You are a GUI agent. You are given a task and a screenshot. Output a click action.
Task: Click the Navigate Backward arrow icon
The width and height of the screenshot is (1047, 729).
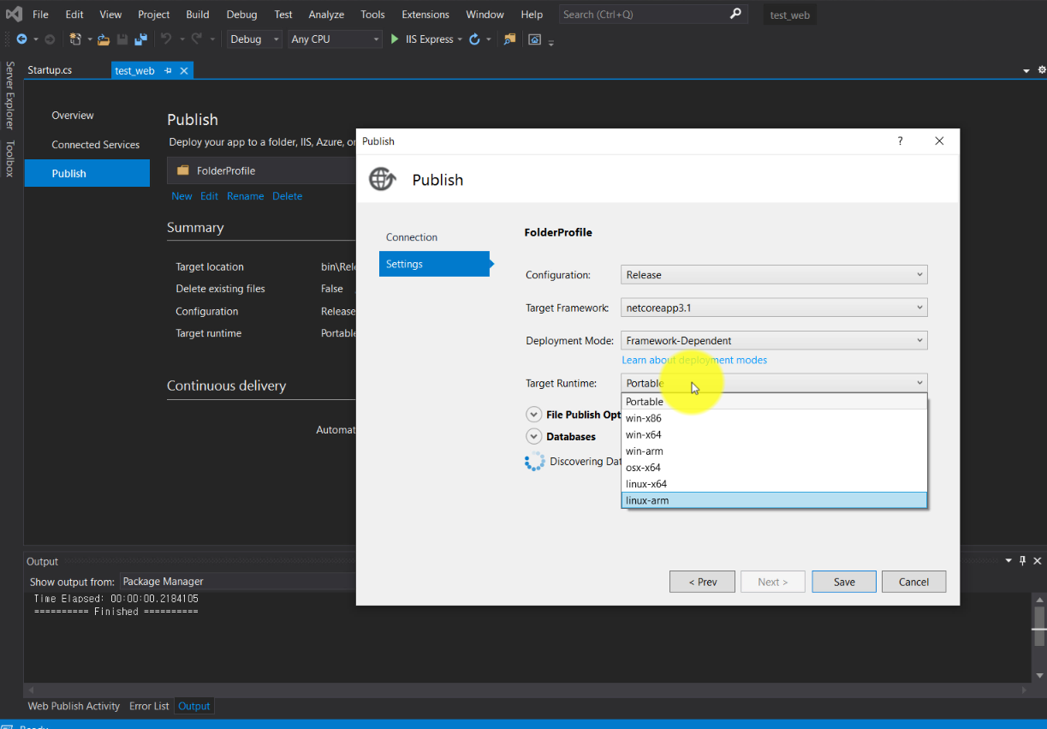[x=21, y=39]
